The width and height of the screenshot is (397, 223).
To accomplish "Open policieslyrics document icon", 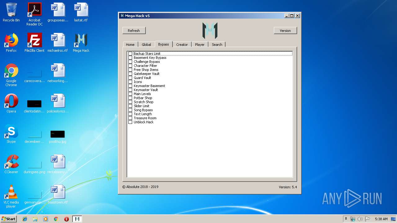I will (58, 103).
